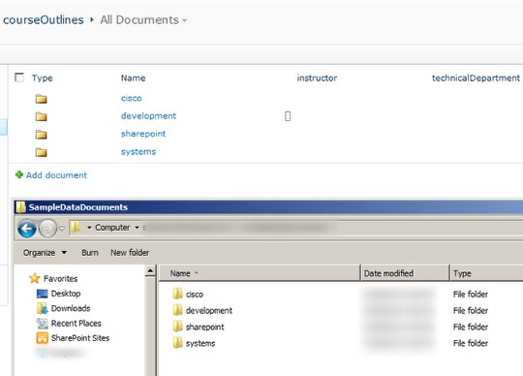Sort Explorer files by Type column
523x376 pixels.
click(x=486, y=273)
